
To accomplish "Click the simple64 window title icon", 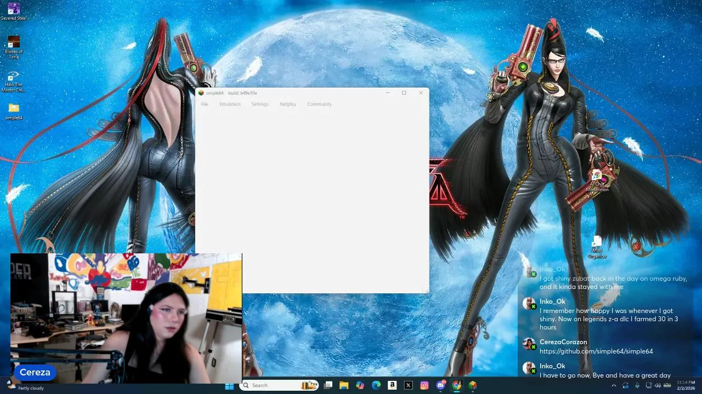I will [201, 93].
